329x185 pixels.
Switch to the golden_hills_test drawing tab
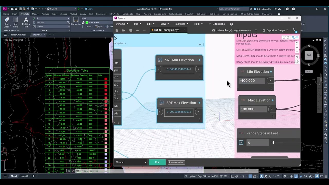pyautogui.click(x=18, y=35)
